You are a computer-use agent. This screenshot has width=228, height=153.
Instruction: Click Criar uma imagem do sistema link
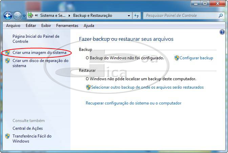[39, 53]
